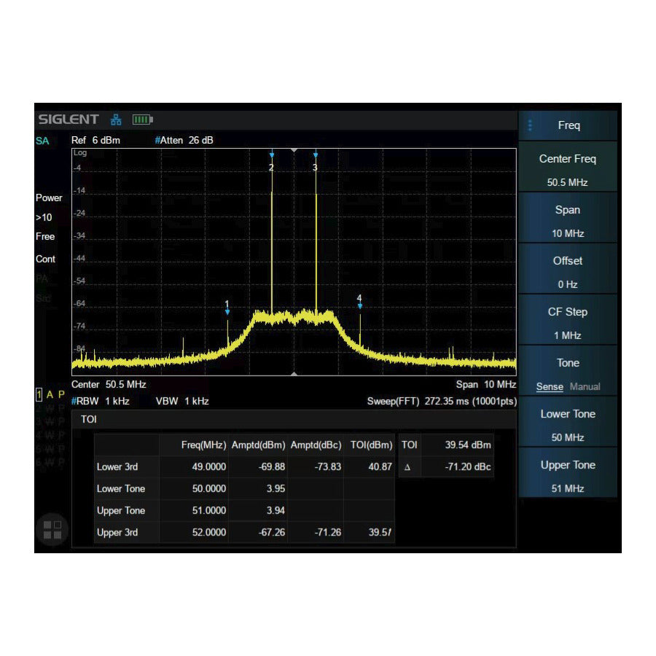Image resolution: width=656 pixels, height=656 pixels.
Task: Click the battery level indicator icon
Action: point(142,120)
